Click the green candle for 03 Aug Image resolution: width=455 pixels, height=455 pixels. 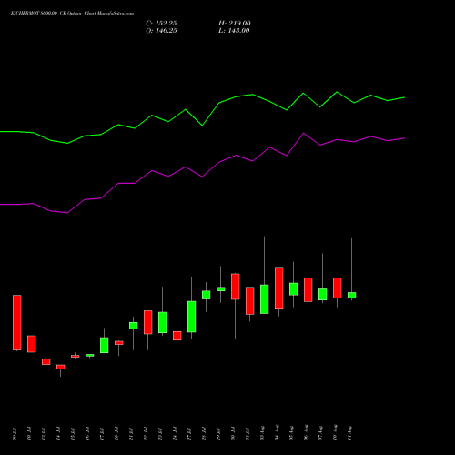click(265, 299)
